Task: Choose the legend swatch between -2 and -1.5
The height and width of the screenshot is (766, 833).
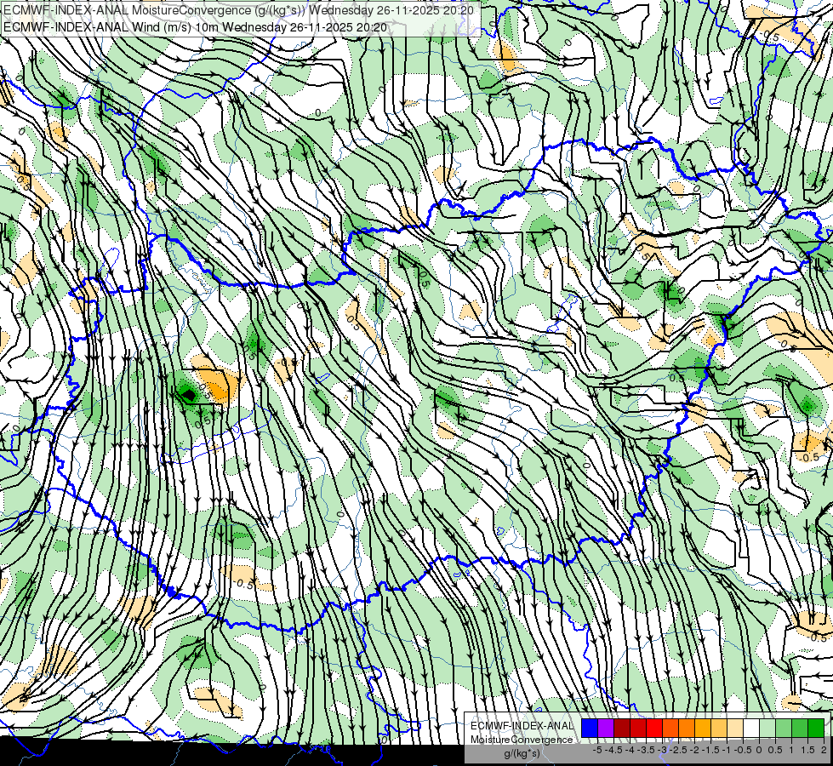Action: [703, 729]
